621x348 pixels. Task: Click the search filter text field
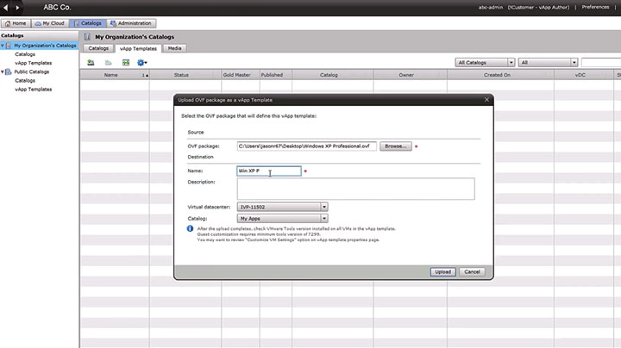601,63
